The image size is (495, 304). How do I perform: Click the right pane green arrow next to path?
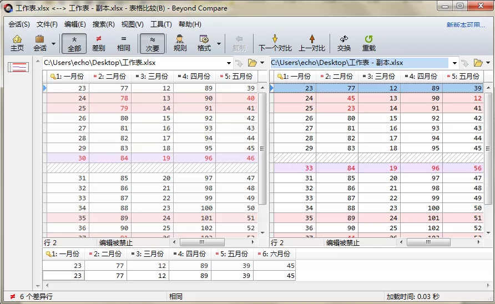464,63
